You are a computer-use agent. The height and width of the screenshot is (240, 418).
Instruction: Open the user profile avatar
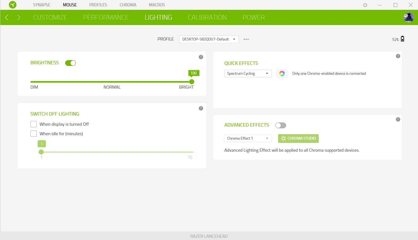click(x=409, y=17)
